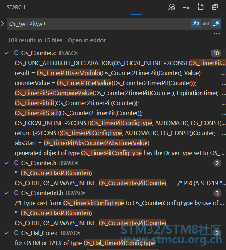
Task: Click the Refresh search results icon
Action: pyautogui.click(x=171, y=7)
